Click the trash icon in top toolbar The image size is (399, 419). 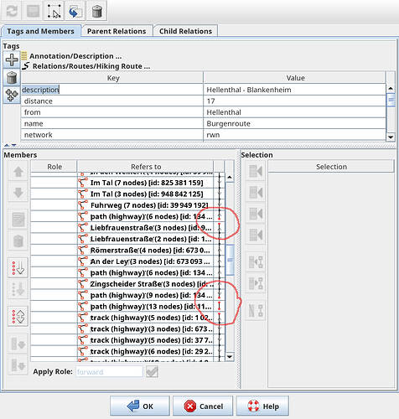tap(97, 11)
